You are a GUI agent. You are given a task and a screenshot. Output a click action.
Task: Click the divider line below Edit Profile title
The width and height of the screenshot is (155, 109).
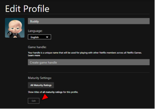(78, 14)
